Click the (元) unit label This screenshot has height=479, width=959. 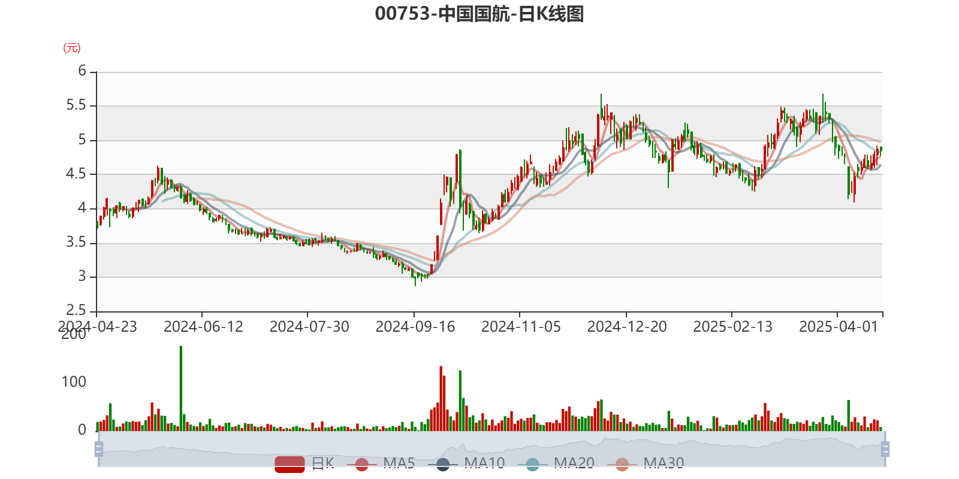point(72,48)
